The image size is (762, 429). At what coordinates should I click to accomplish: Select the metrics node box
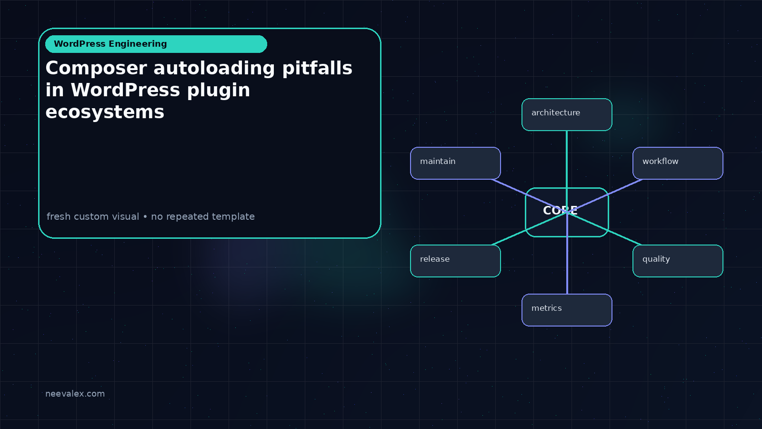[567, 310]
